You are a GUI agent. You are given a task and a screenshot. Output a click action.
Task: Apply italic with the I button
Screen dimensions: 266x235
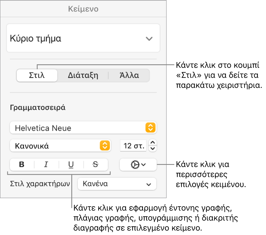(x=46, y=164)
